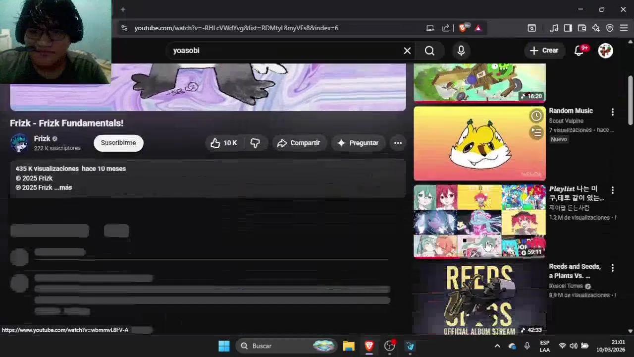Click add-to-queue icon on Random Music thumbnail

pos(536,132)
